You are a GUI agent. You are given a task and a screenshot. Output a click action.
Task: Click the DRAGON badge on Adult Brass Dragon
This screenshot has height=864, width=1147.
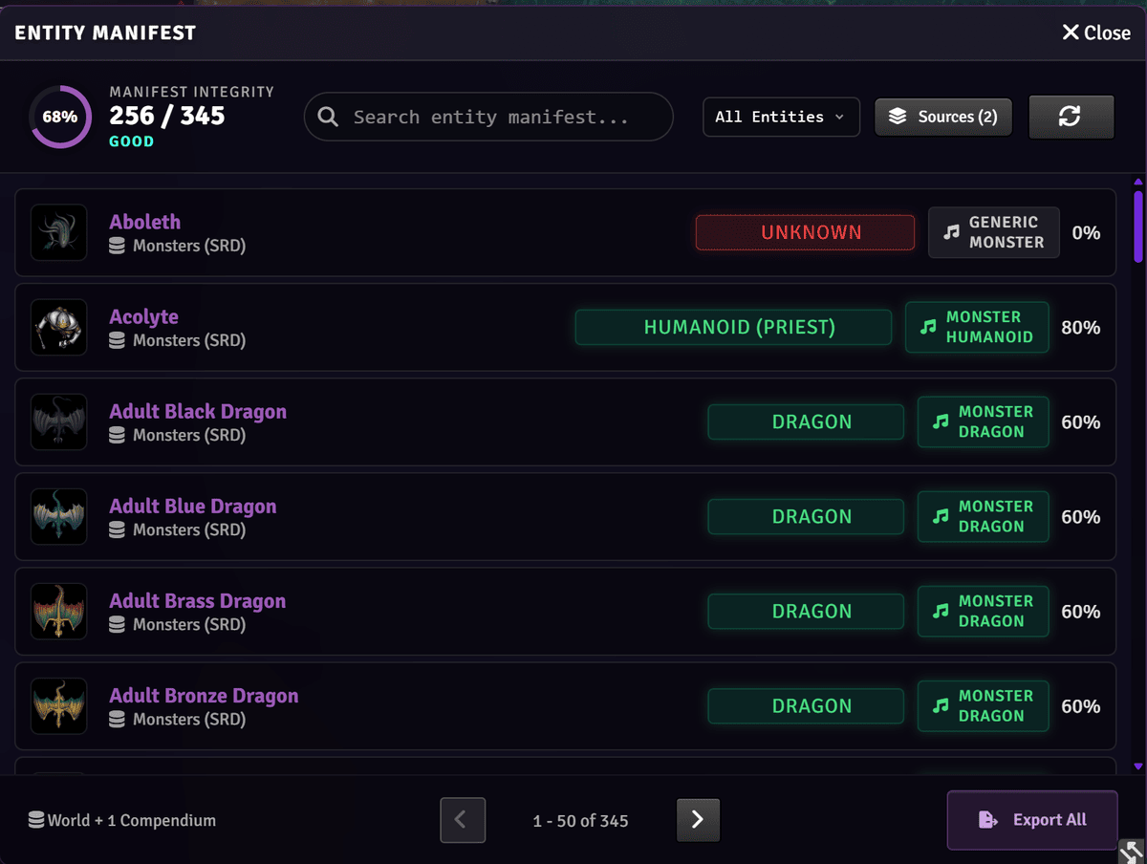[806, 611]
